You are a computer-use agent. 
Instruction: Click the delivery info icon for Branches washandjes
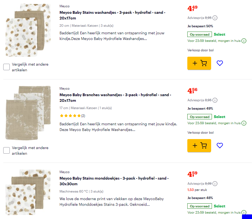coord(244,123)
